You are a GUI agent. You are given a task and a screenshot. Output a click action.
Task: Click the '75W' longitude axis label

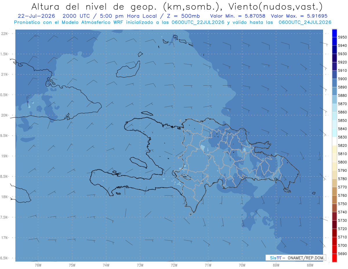point(72,265)
